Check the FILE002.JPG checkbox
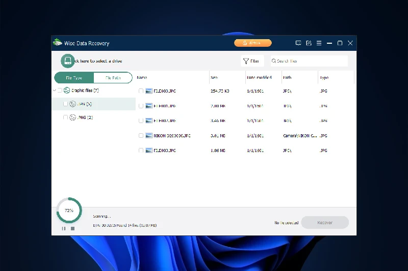 tap(141, 121)
